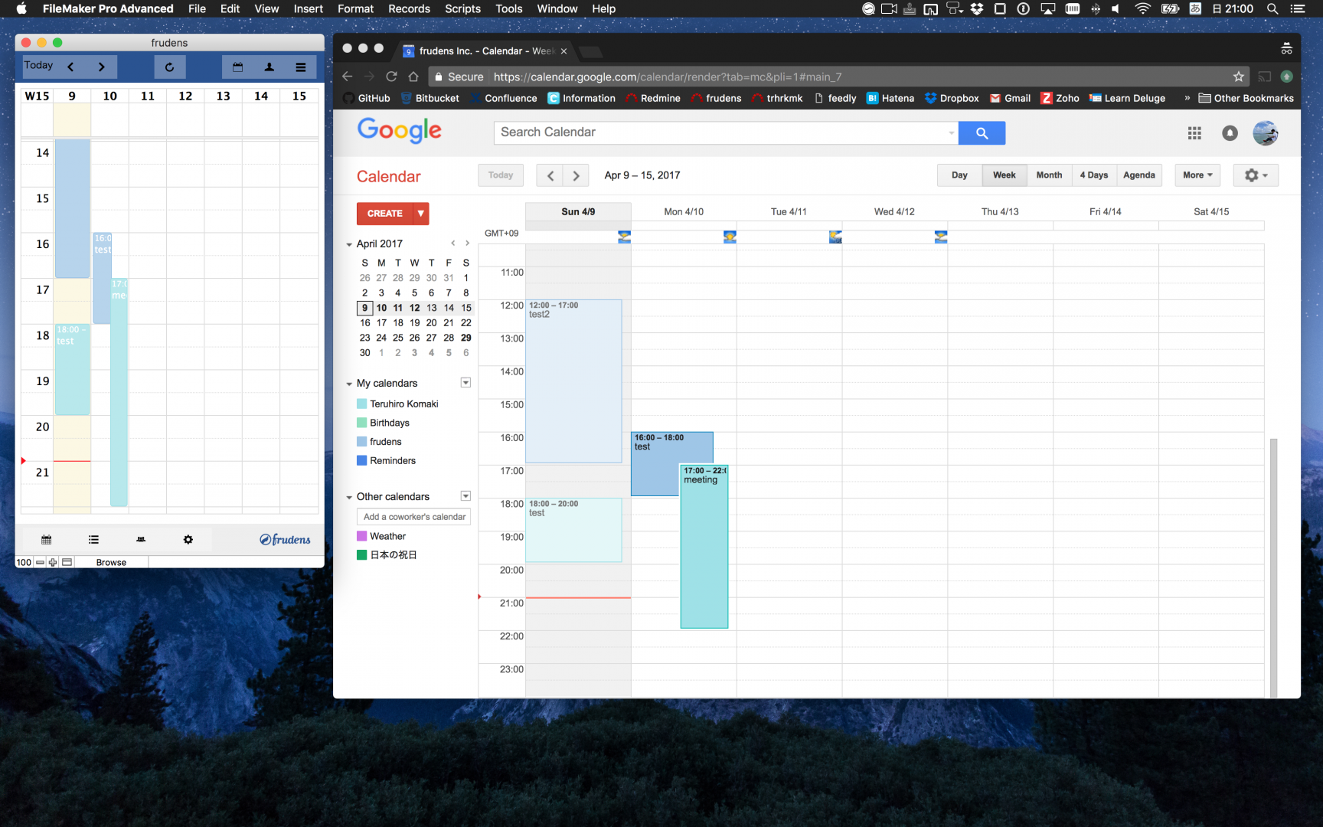Open the Records menu
The width and height of the screenshot is (1323, 827).
click(x=409, y=9)
